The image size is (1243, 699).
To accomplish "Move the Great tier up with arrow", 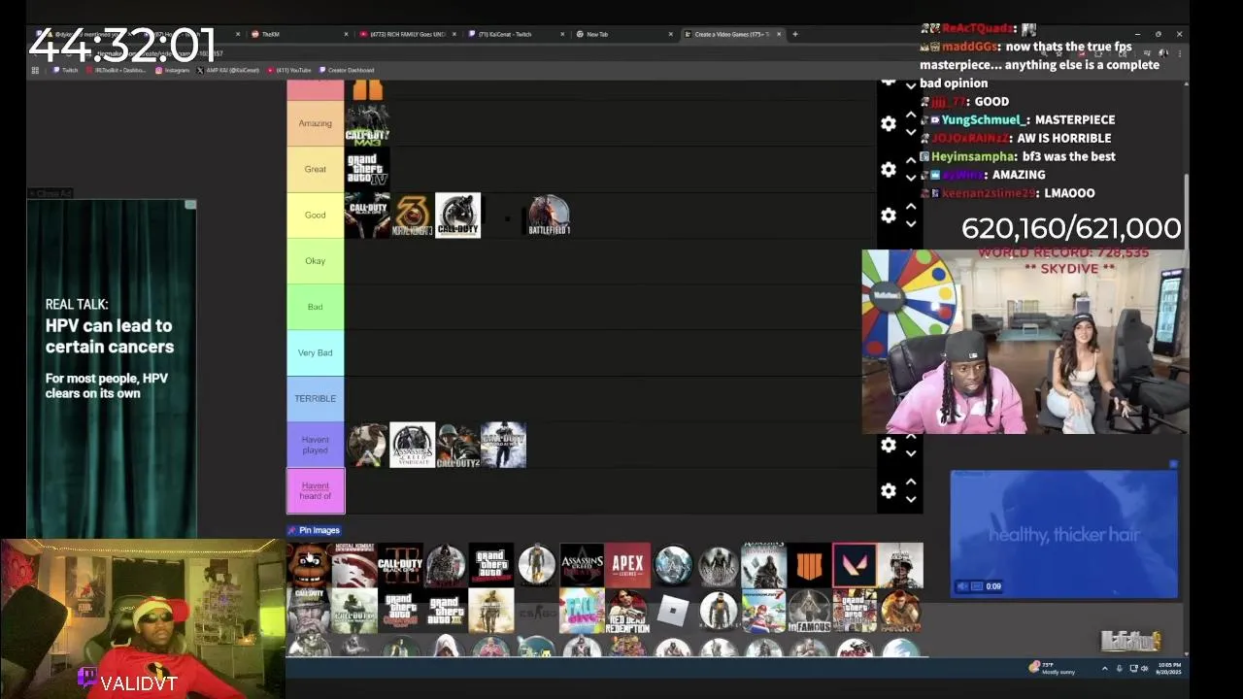I will click(x=911, y=160).
